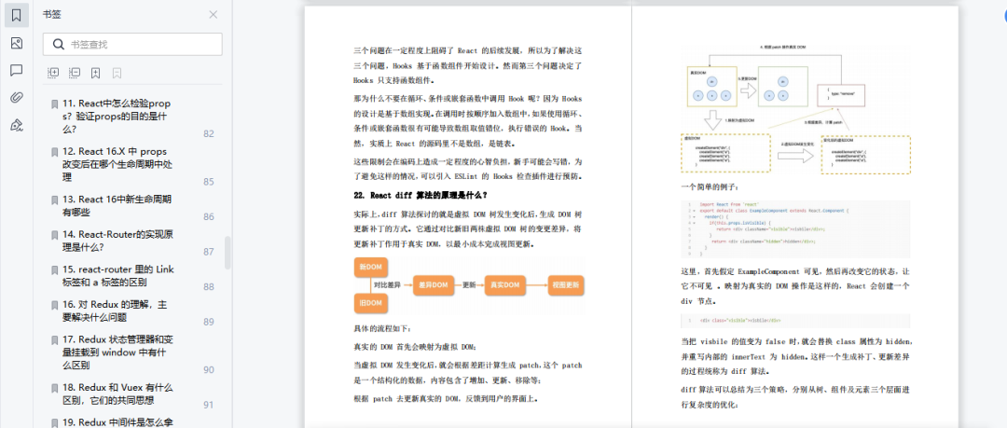Jump to bookmark 12. React 16.X 中 props

click(x=117, y=164)
